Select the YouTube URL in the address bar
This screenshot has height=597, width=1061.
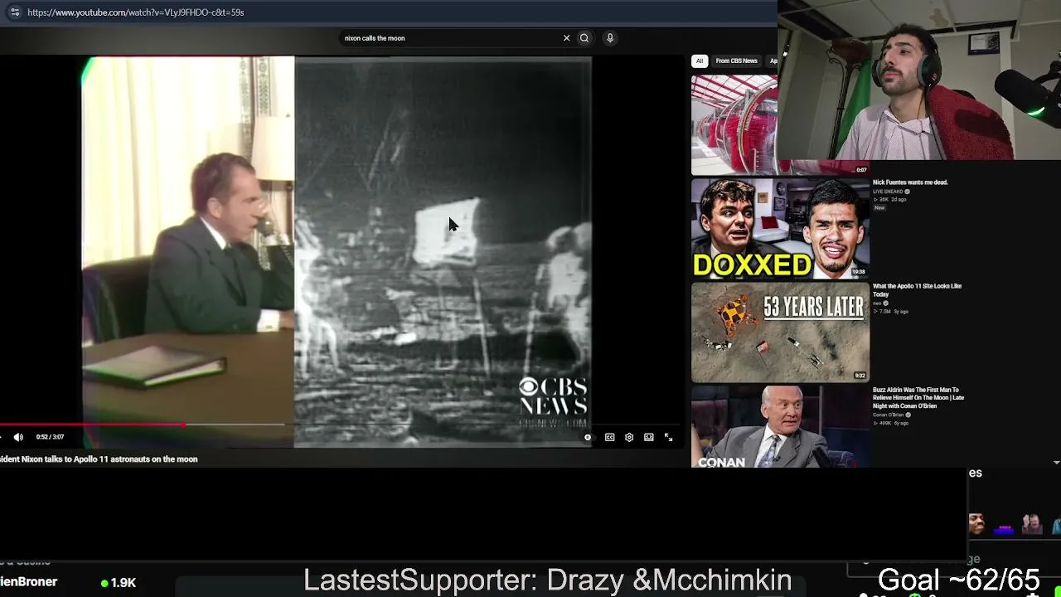135,12
